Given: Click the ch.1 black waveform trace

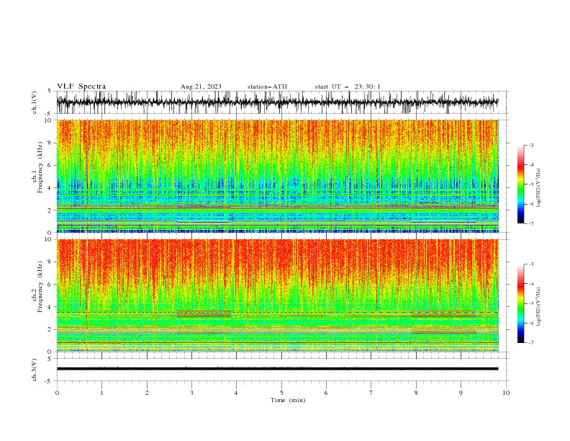Looking at the screenshot, I should click(277, 102).
